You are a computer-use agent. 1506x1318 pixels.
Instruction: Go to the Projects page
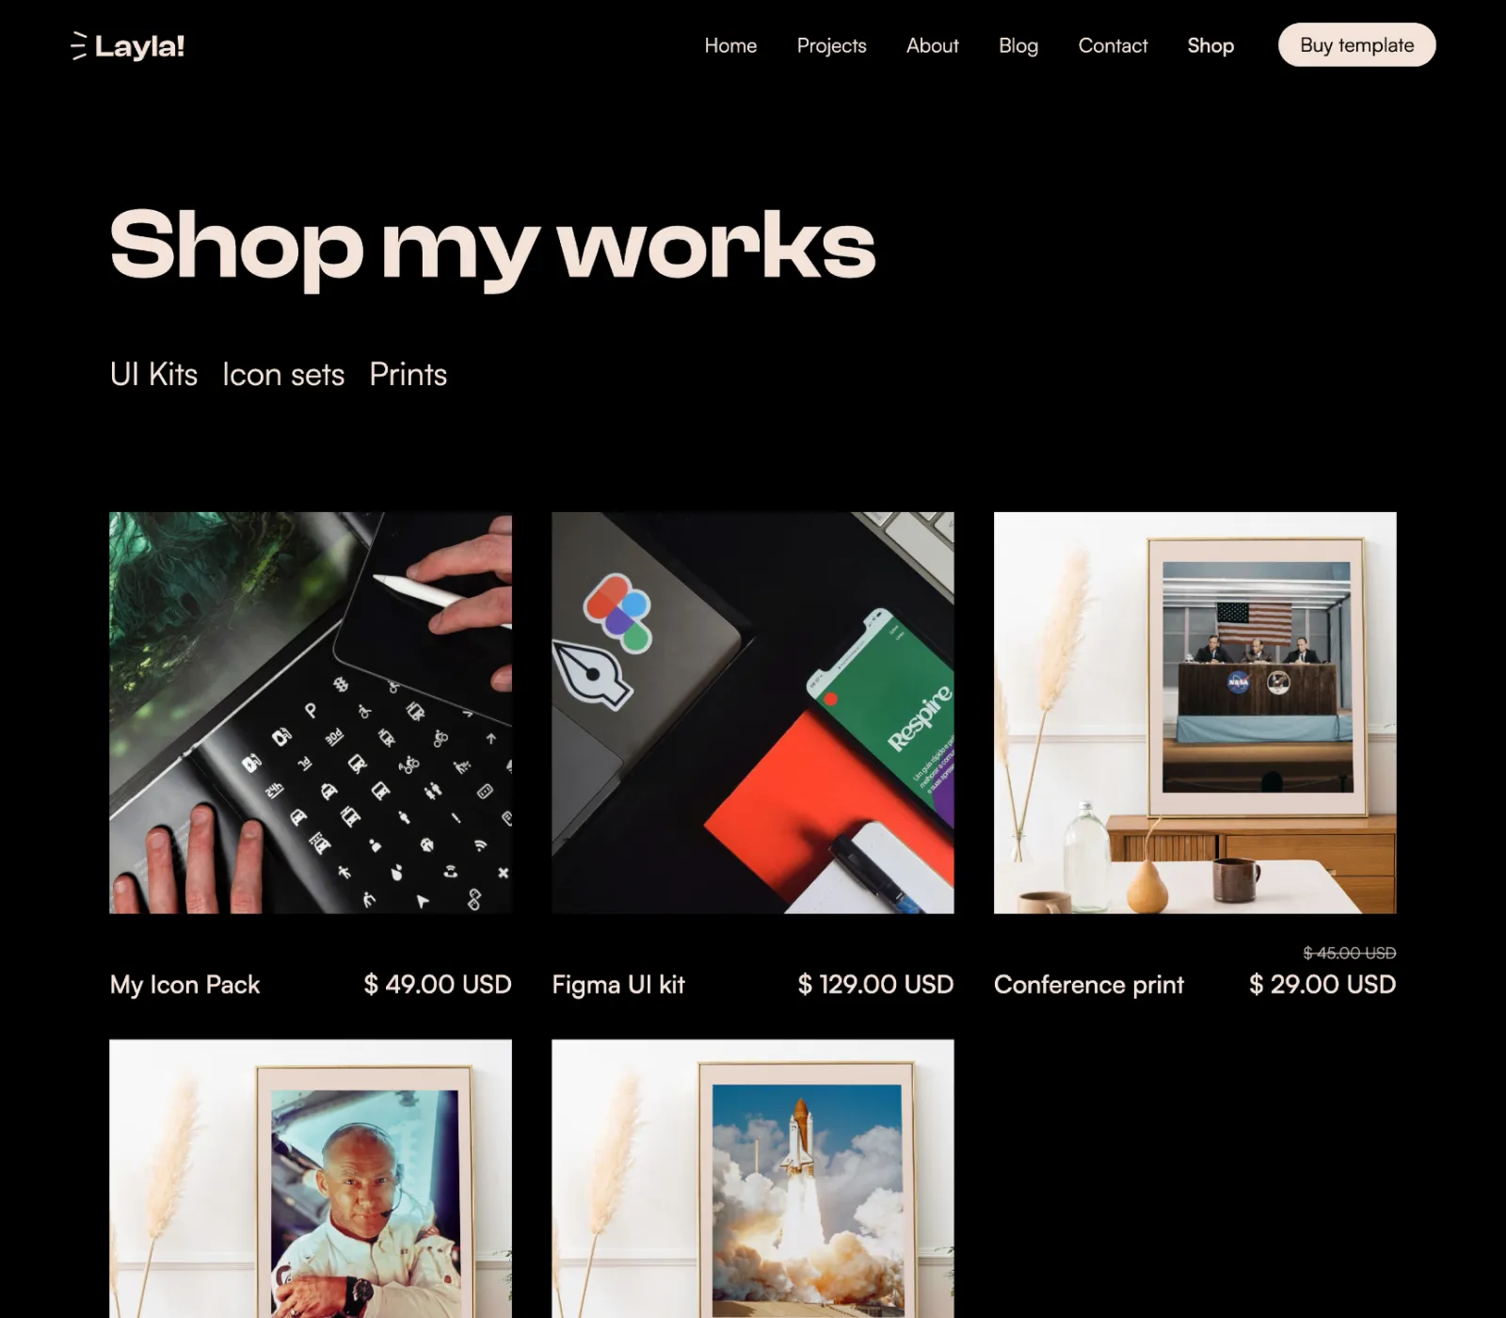[x=831, y=45]
